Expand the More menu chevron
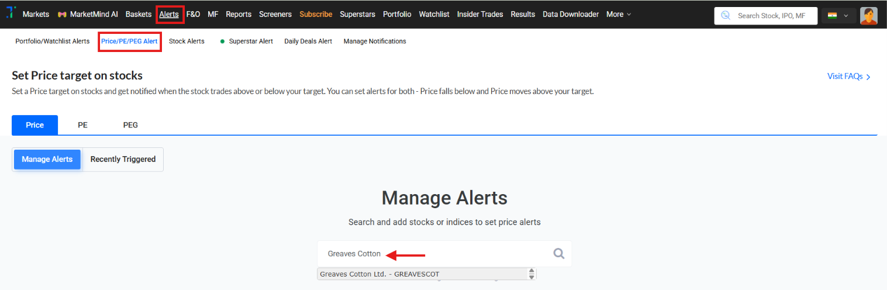Viewport: 887px width, 290px height. tap(629, 15)
